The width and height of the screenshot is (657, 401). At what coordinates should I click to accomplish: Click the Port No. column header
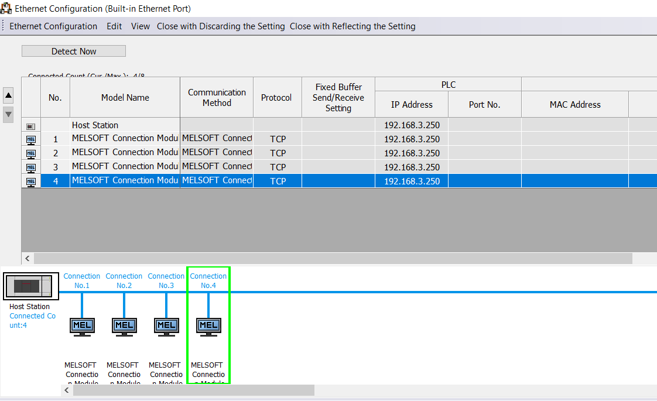484,104
